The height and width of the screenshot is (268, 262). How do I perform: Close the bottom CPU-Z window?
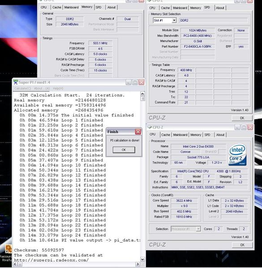(250, 127)
